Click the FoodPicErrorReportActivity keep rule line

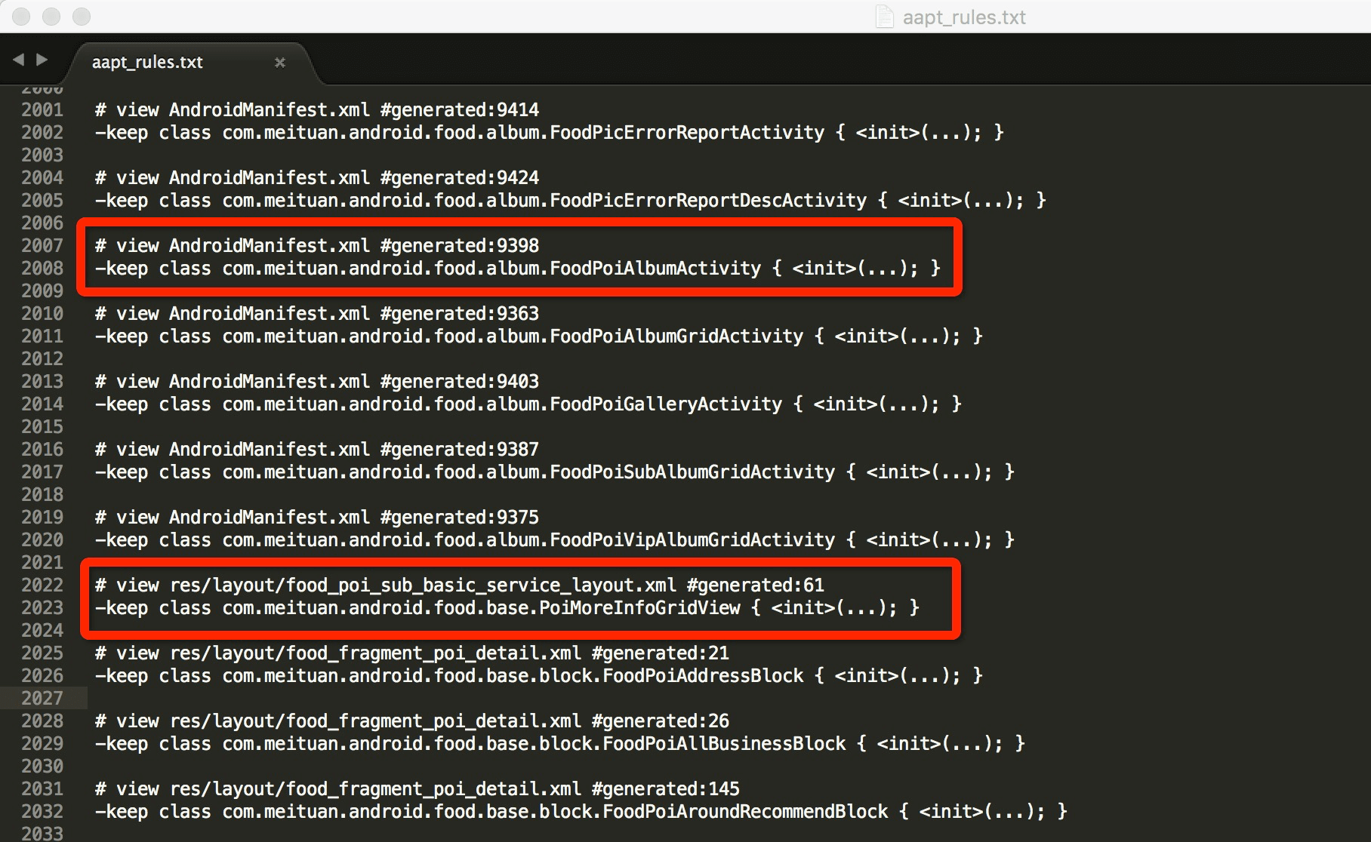(x=550, y=133)
